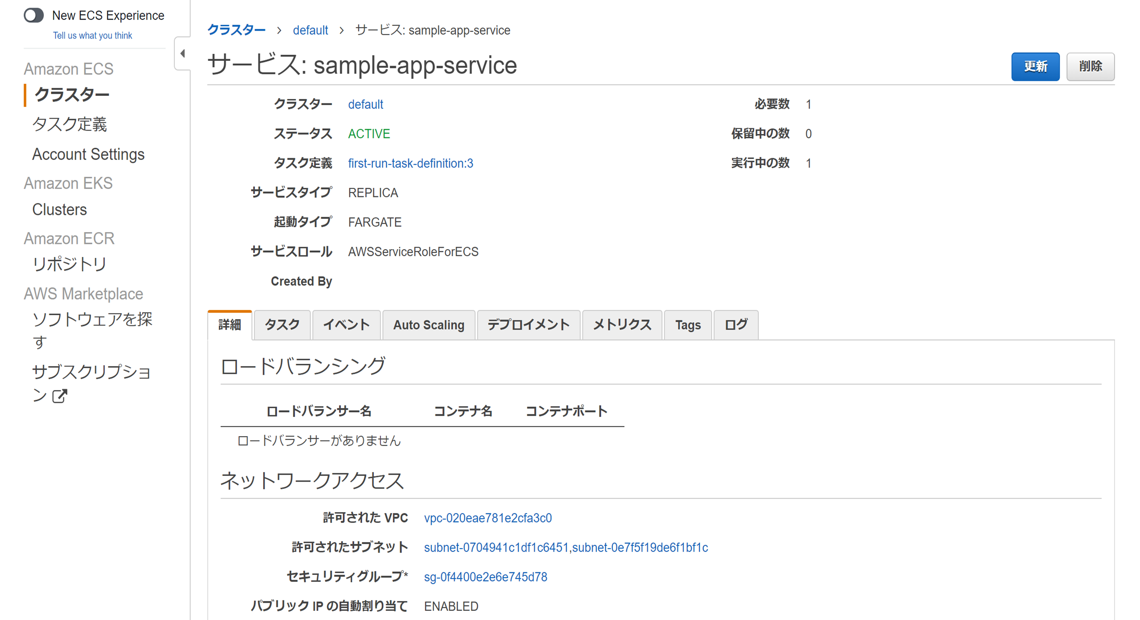The width and height of the screenshot is (1140, 620).
Task: Click the default cluster link in breadcrumb
Action: pyautogui.click(x=310, y=30)
